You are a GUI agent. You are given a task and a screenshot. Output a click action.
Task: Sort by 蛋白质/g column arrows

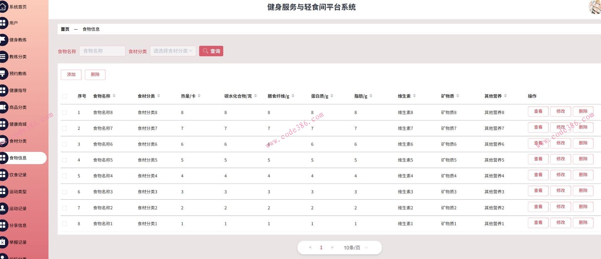tap(332, 96)
